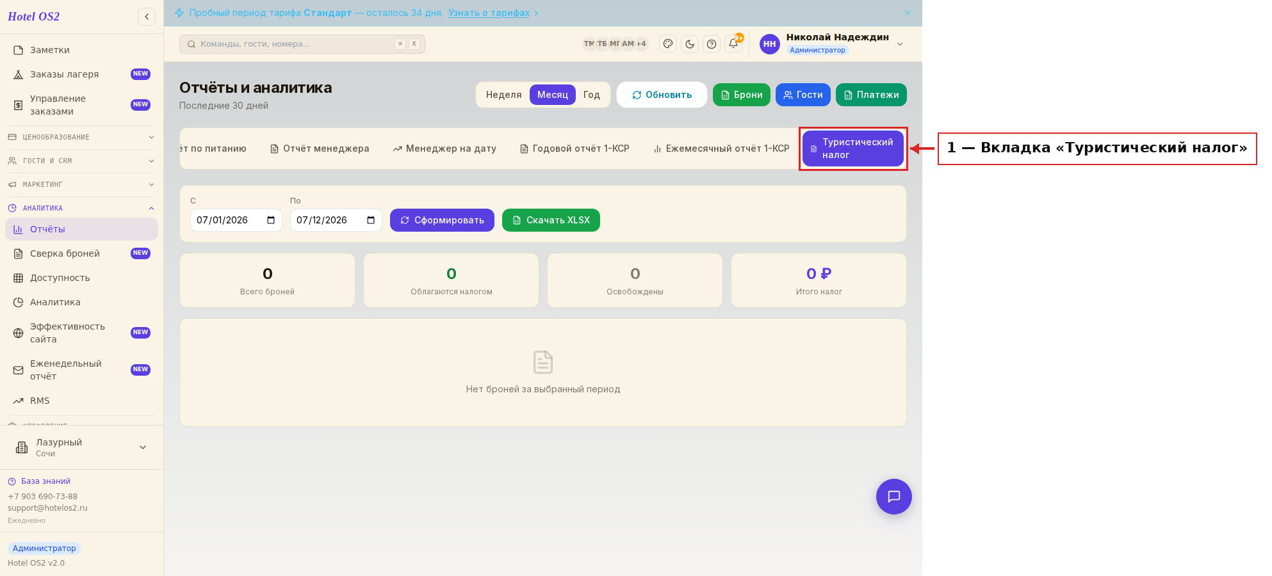
Task: Follow the Узнать о тарифах link
Action: 489,13
